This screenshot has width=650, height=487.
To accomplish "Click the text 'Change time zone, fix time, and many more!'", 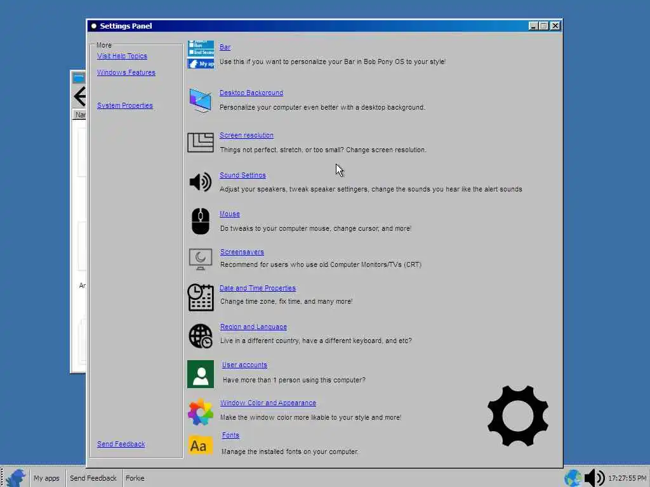I will [x=286, y=301].
